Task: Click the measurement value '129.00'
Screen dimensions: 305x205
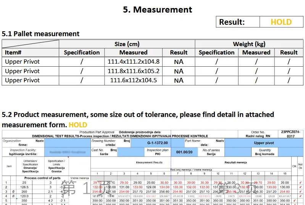Action: tap(151, 187)
